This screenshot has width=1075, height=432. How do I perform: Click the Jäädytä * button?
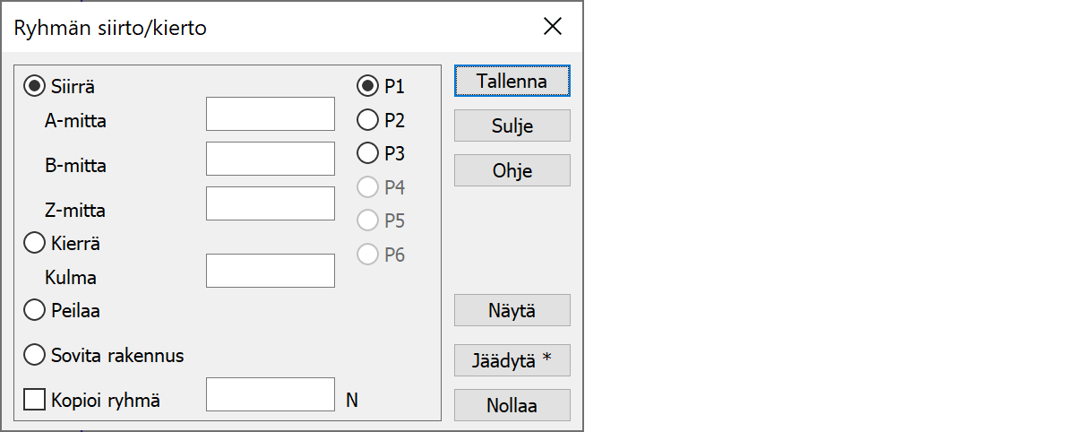point(512,360)
